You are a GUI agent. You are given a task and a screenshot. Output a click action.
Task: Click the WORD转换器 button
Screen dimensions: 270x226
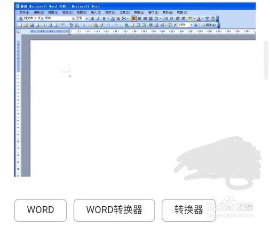pos(114,210)
